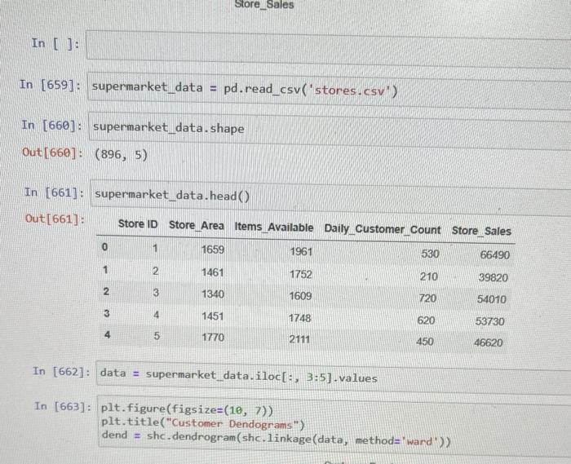Click the Daily_Customer_Count column header
571x464 pixels.
click(x=383, y=229)
